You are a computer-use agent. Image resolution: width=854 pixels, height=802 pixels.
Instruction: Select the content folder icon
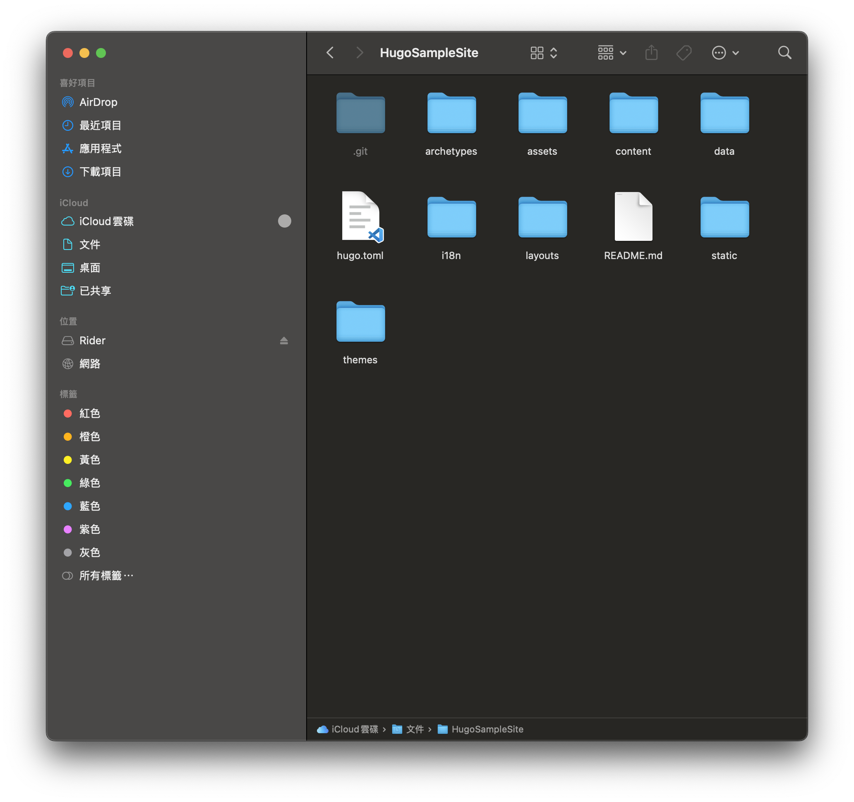(x=633, y=113)
